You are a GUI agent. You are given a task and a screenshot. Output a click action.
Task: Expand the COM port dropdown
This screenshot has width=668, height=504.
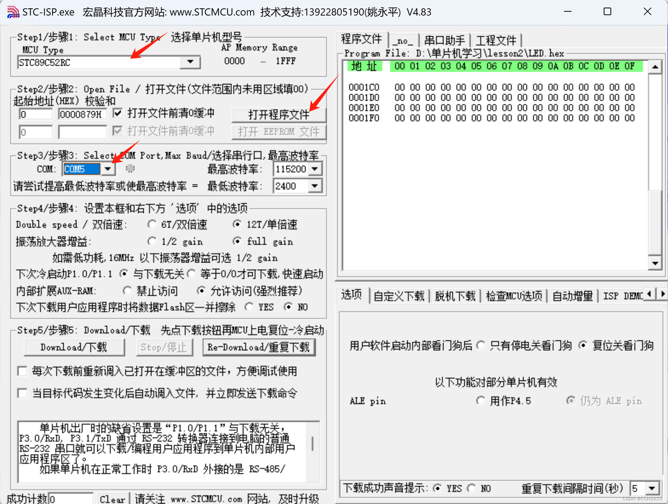coord(108,169)
